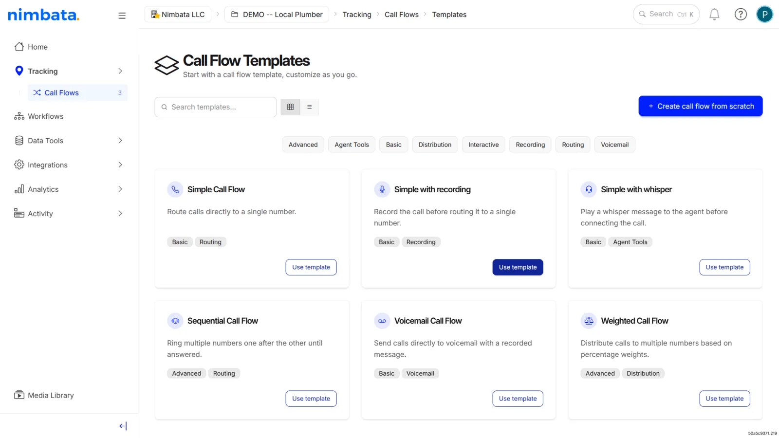Switch to list view of templates
Viewport: 779px width, 438px height.
[310, 107]
